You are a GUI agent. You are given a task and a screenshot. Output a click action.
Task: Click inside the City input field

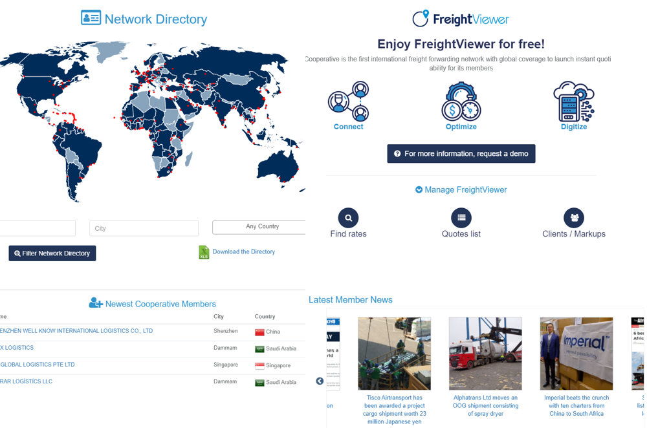point(144,228)
